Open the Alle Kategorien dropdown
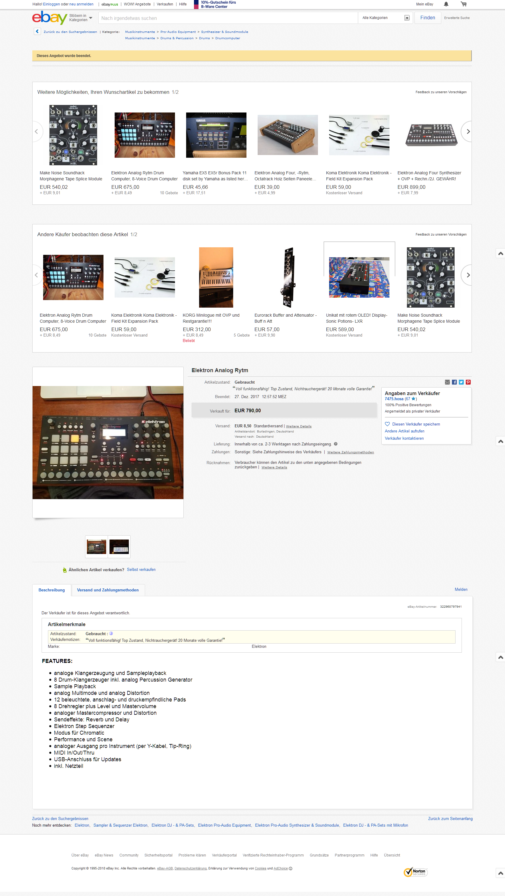Viewport: 505px width, 896px height. click(385, 18)
